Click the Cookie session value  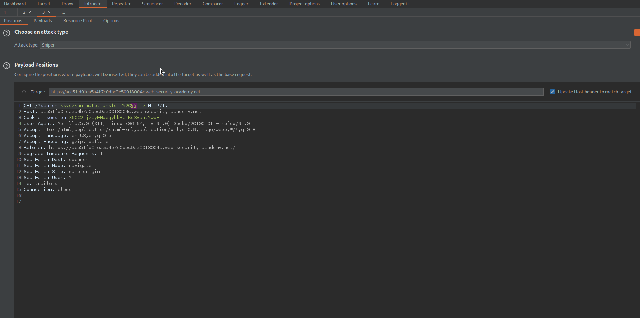114,118
